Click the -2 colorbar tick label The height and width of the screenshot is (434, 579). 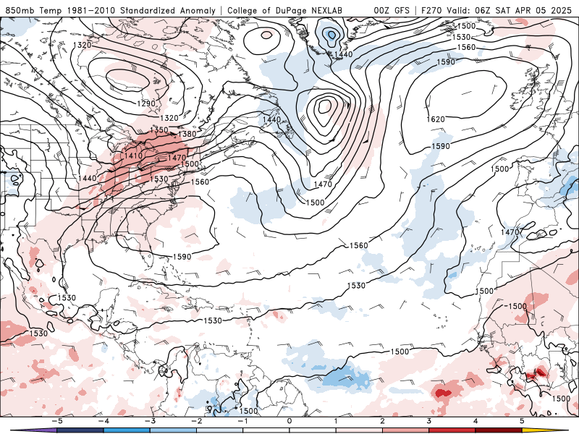coord(195,421)
